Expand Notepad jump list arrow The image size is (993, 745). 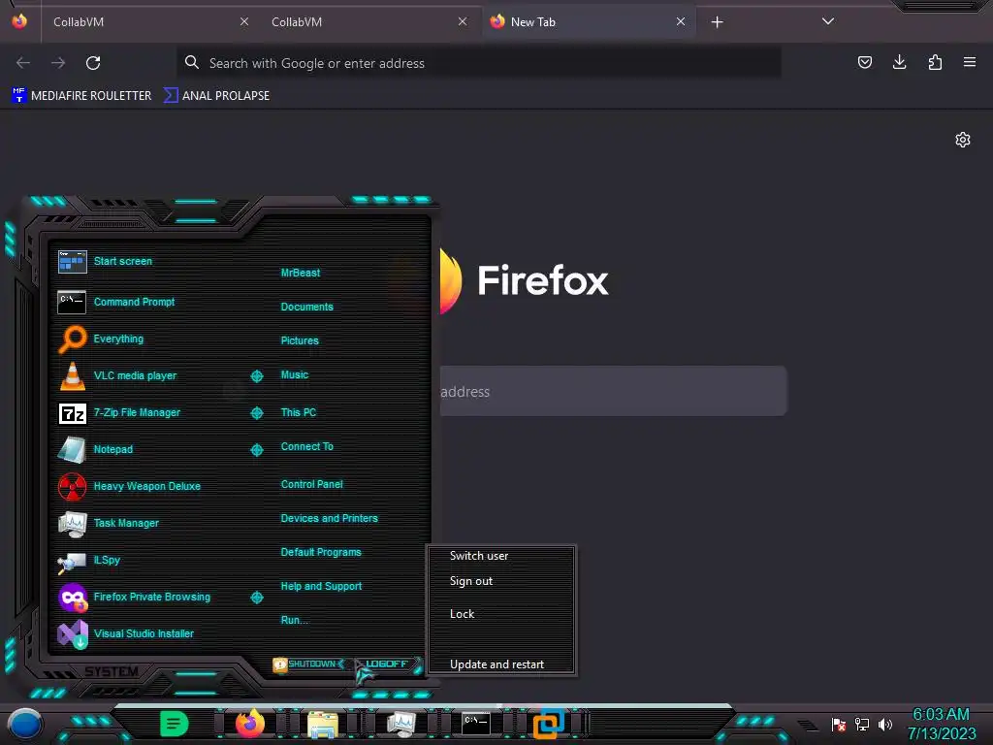[x=256, y=450]
